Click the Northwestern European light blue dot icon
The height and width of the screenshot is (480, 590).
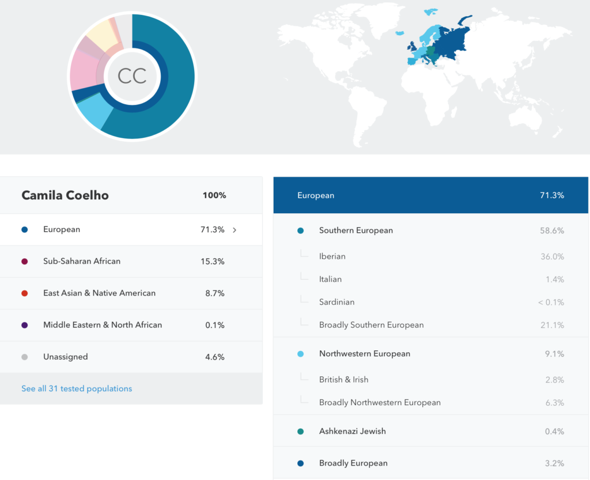pos(300,354)
